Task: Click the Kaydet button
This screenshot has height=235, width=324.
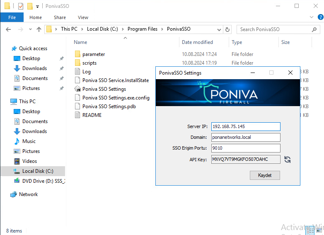Action: (265, 175)
